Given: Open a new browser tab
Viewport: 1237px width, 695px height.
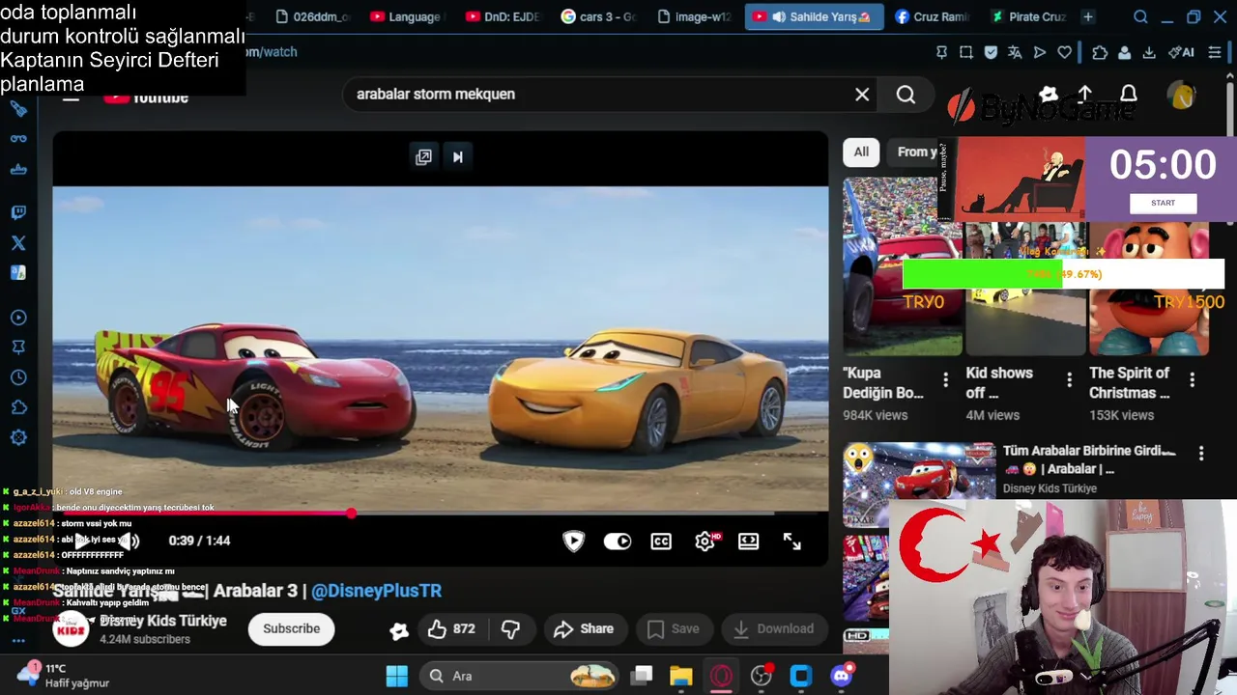Looking at the screenshot, I should [1087, 16].
